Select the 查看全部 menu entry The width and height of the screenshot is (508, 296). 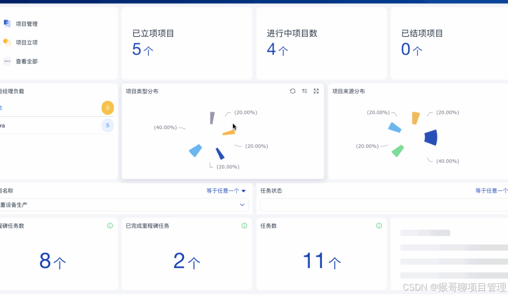pyautogui.click(x=26, y=62)
